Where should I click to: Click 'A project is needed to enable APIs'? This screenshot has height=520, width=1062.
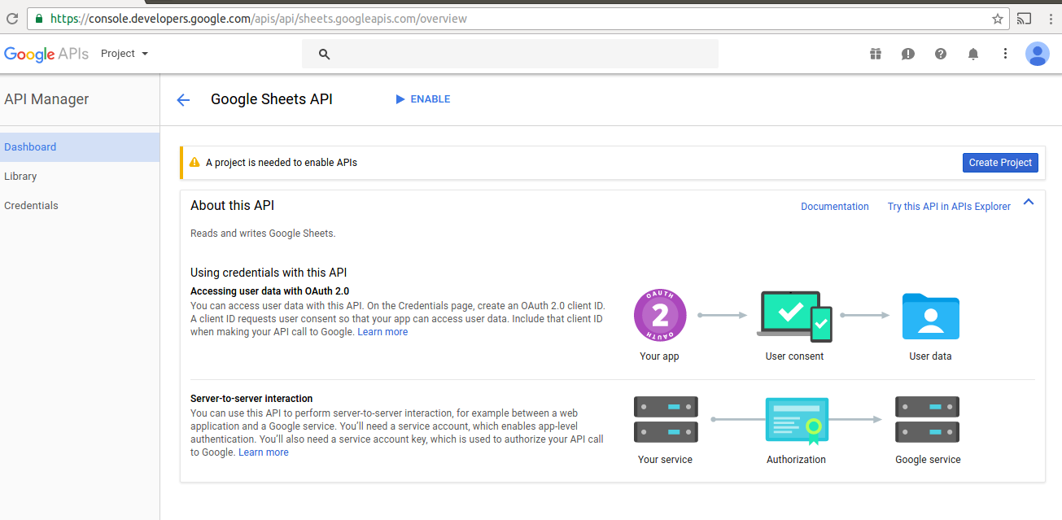click(x=282, y=163)
